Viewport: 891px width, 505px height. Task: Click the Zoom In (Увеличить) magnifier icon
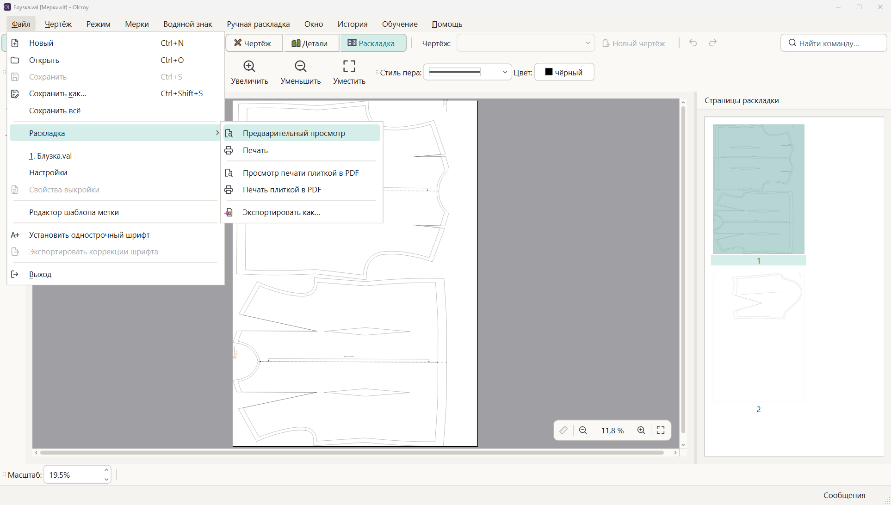click(x=249, y=66)
